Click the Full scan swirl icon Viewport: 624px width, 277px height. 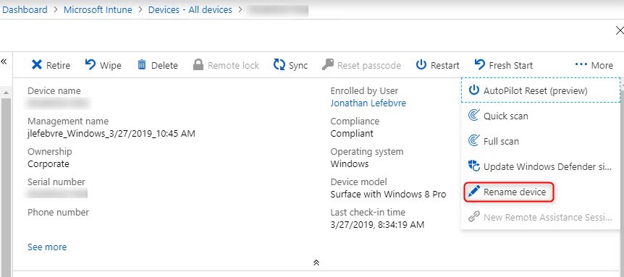pos(473,141)
